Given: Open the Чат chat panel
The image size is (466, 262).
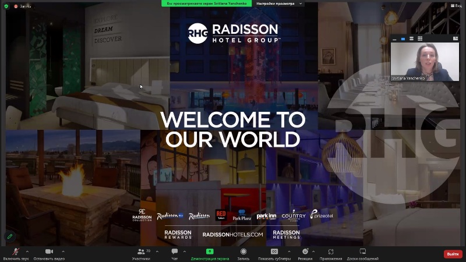Looking at the screenshot, I should pyautogui.click(x=175, y=254).
